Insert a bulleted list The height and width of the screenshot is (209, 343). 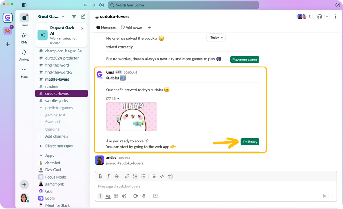143,177
